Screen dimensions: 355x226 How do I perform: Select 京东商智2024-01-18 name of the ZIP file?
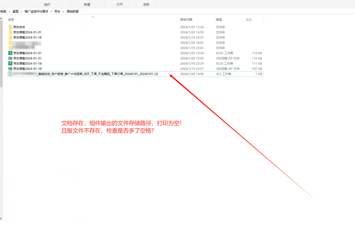click(x=27, y=69)
